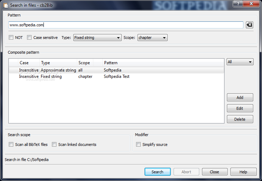Viewport: 262px width, 181px height.
Task: Enable the Simplify source modifier
Action: coord(138,145)
